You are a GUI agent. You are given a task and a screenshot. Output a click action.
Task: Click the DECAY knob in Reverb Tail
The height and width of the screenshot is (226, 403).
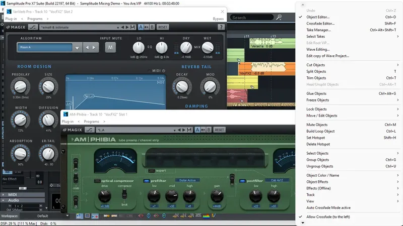pos(182,86)
